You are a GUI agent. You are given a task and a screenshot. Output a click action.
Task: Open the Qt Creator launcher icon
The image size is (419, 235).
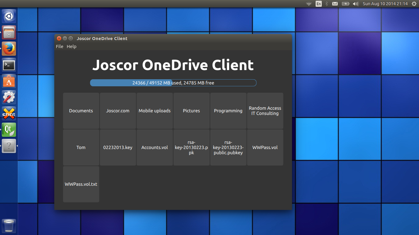tap(9, 129)
